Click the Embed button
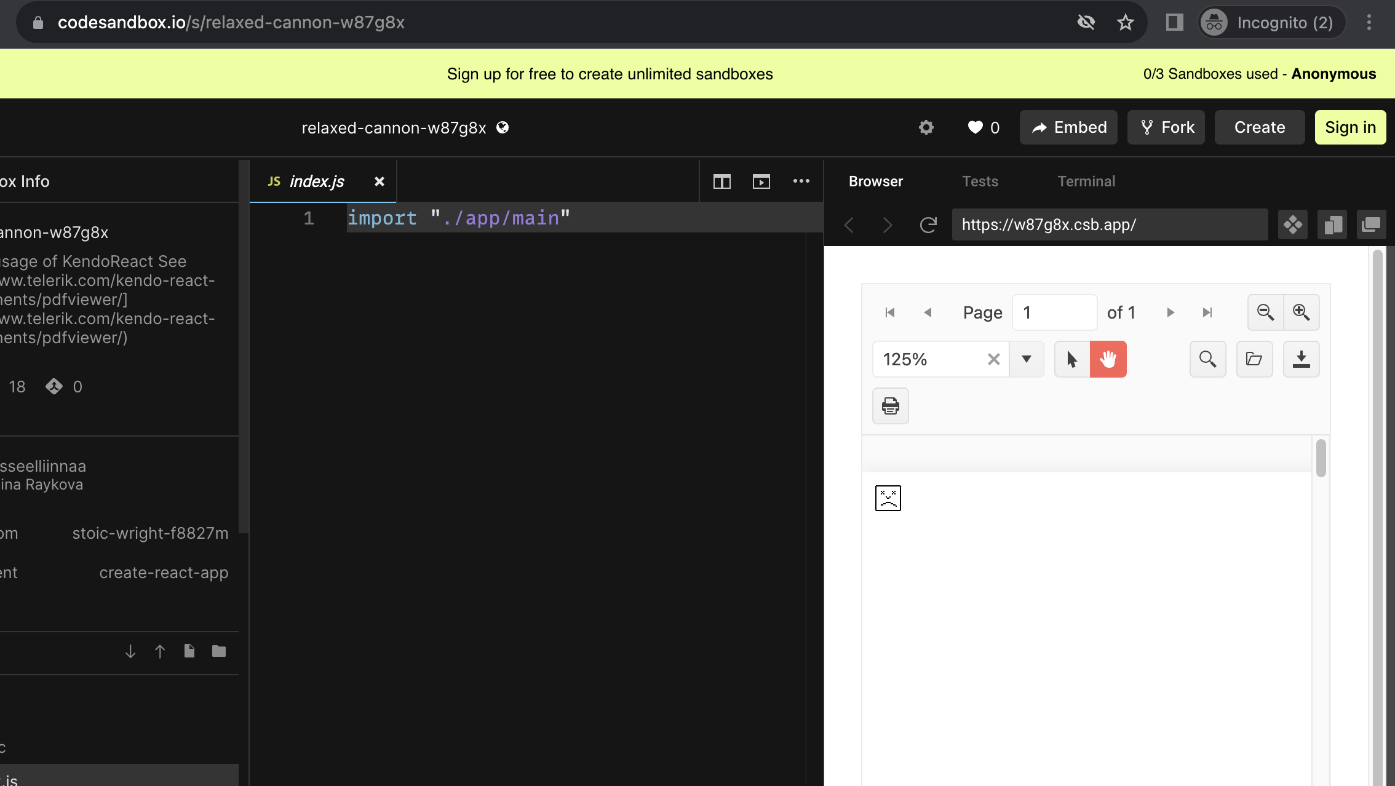The image size is (1395, 786). pyautogui.click(x=1068, y=127)
